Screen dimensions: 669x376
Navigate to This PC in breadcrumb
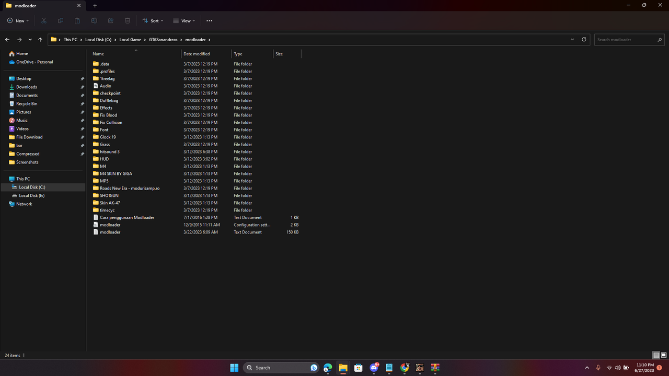[x=71, y=40]
